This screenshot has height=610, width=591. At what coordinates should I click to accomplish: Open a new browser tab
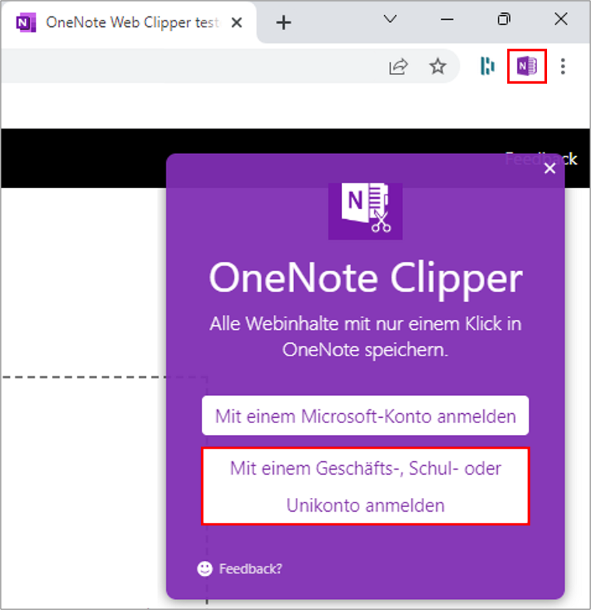point(283,22)
